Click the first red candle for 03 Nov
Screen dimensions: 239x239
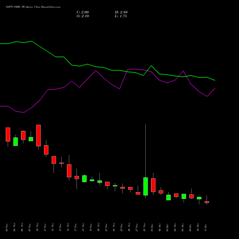click(x=8, y=134)
